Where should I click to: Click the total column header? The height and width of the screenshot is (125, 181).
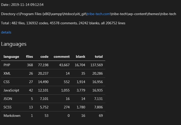tap(99, 56)
